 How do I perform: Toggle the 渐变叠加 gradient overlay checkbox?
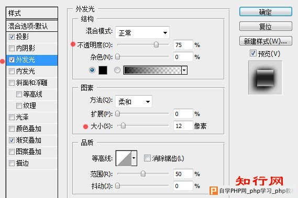pyautogui.click(x=12, y=140)
